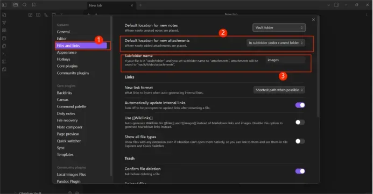Image resolution: width=373 pixels, height=194 pixels.
Task: Toggle the right sidebar icon
Action: 336,5
